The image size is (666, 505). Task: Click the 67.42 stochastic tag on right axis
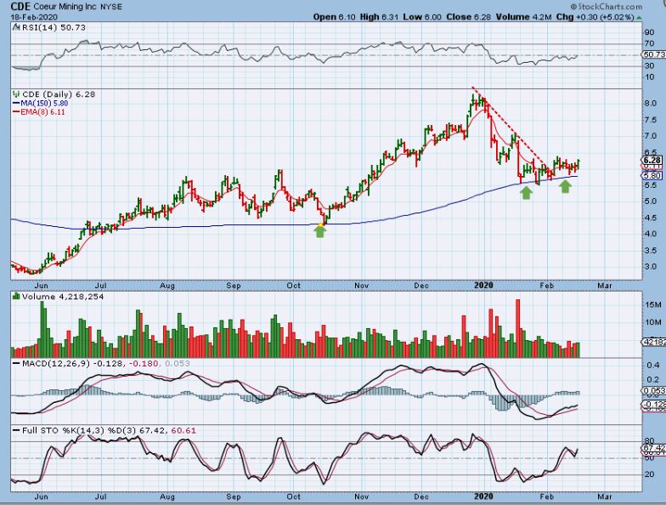pyautogui.click(x=653, y=449)
